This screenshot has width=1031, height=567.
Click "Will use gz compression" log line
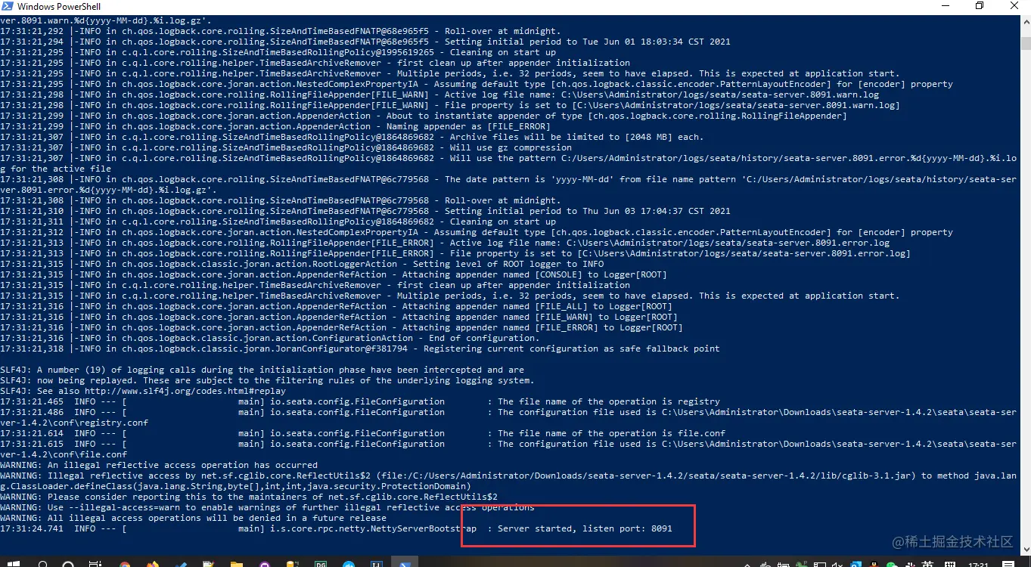(x=511, y=147)
